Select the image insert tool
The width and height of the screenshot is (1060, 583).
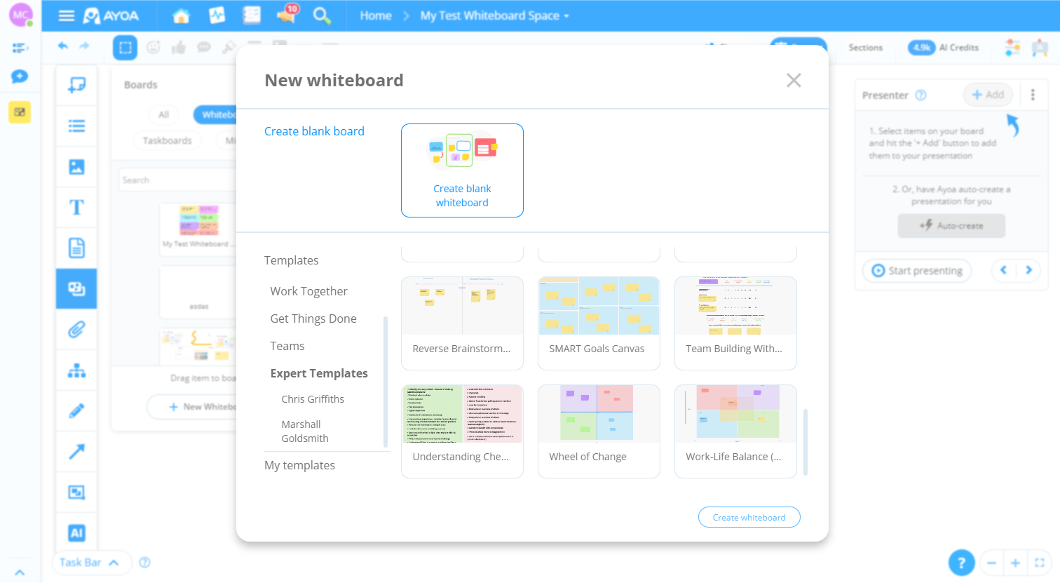76,167
